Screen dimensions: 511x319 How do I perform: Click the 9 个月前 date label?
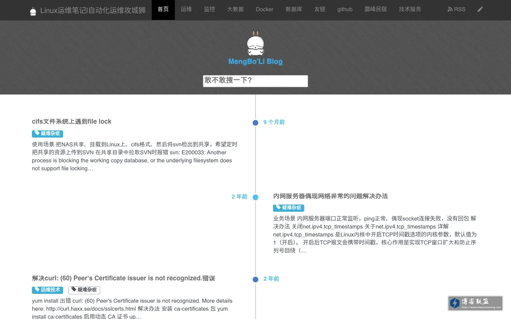tap(274, 122)
